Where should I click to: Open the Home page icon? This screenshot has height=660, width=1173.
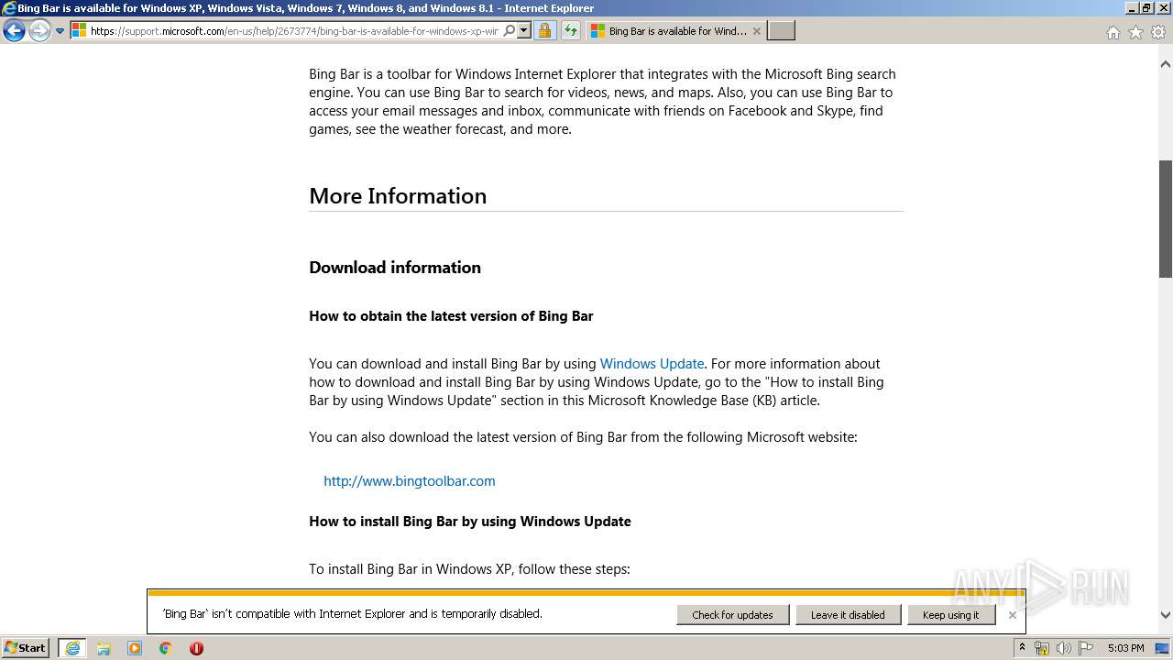pos(1113,32)
